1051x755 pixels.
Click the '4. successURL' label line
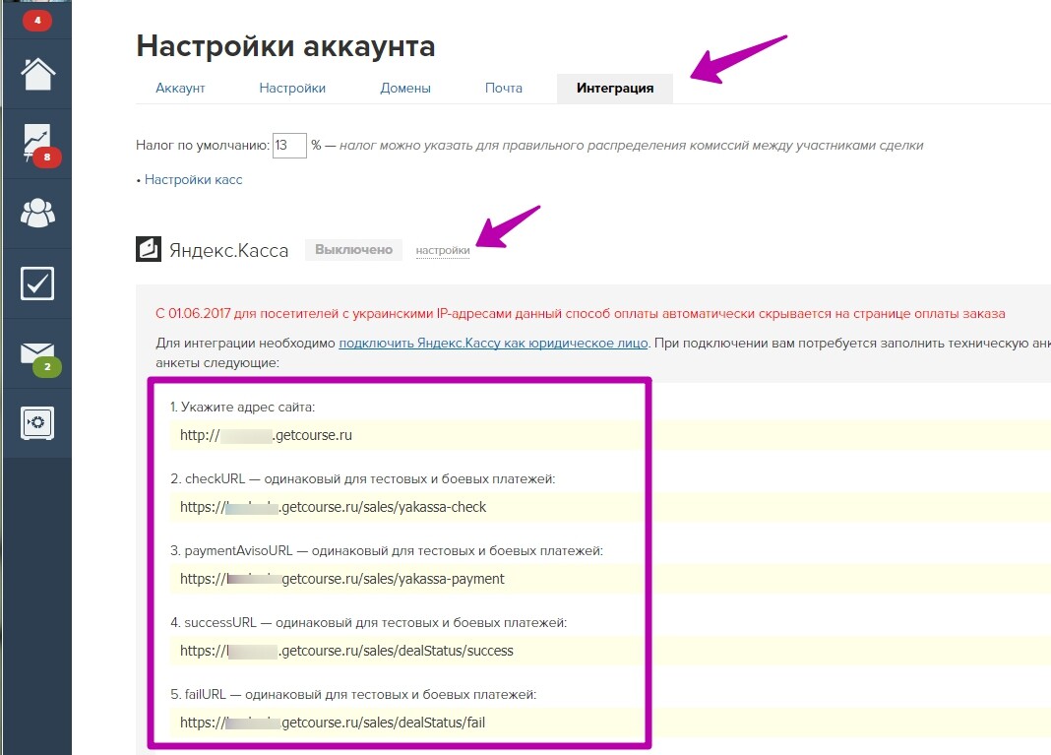(x=369, y=622)
